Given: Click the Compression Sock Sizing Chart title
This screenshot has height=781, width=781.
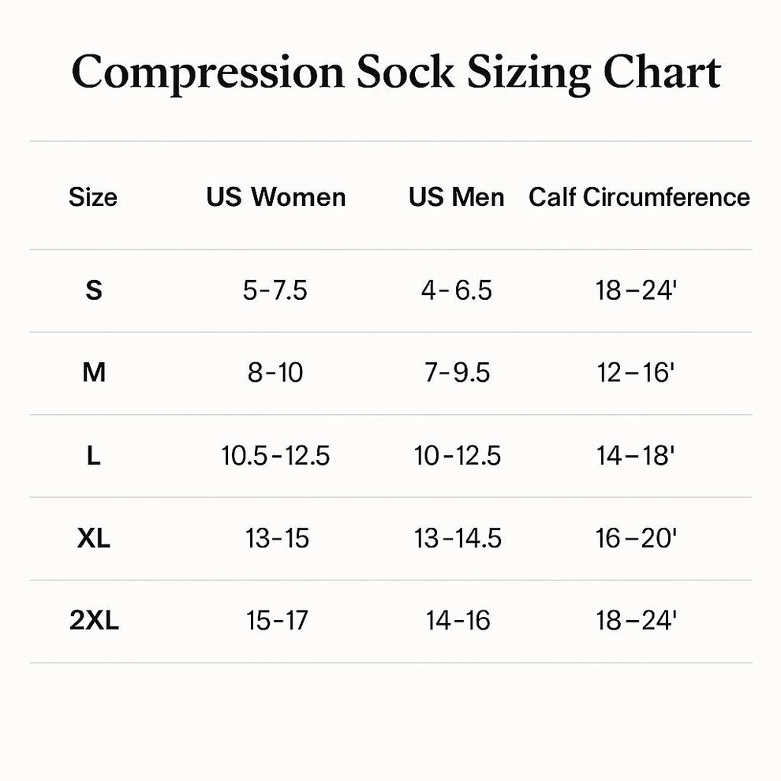Looking at the screenshot, I should coord(396,72).
